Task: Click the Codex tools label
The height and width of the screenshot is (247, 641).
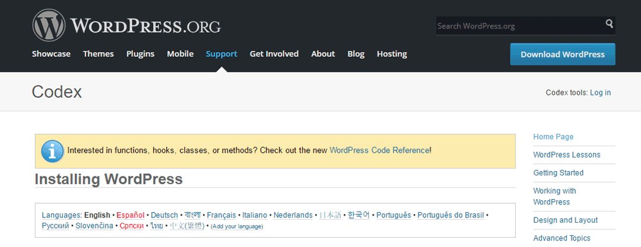Action: coord(567,92)
